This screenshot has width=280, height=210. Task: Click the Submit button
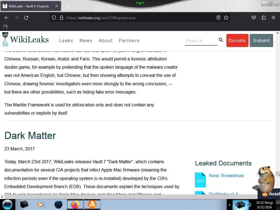[261, 40]
